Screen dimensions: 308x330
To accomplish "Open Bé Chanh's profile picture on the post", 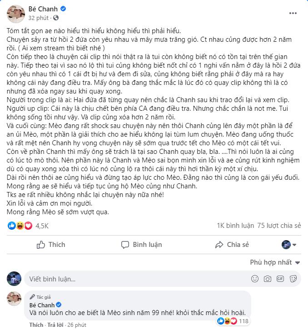I will (15, 13).
